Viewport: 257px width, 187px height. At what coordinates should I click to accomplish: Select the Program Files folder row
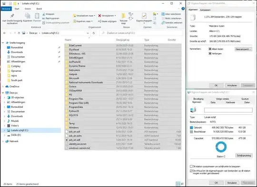pos(123,99)
